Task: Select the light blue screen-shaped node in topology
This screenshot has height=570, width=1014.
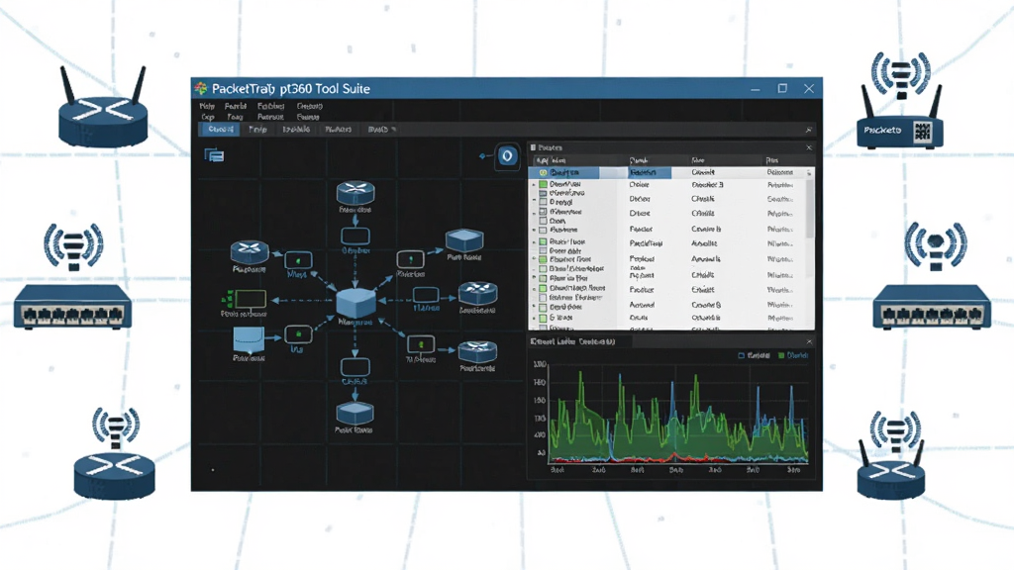Action: point(249,339)
